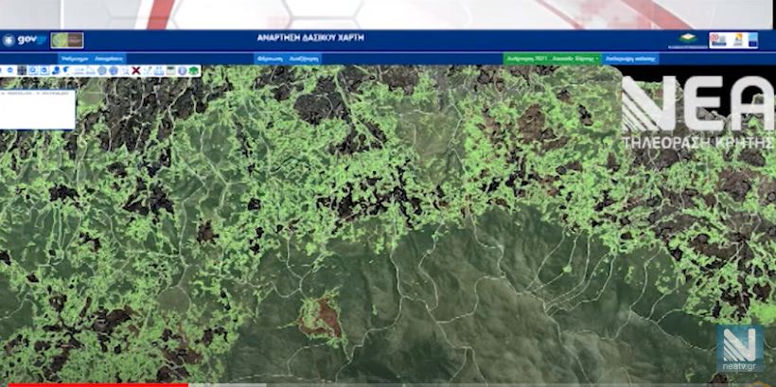Open the Υπόμνημα menu tab

(75, 59)
